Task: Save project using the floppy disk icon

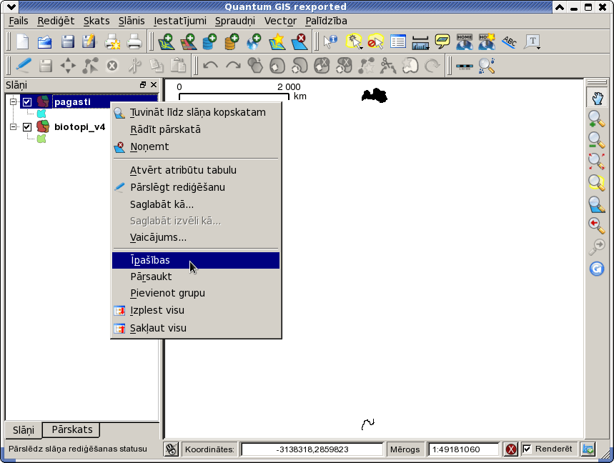Action: pos(67,41)
